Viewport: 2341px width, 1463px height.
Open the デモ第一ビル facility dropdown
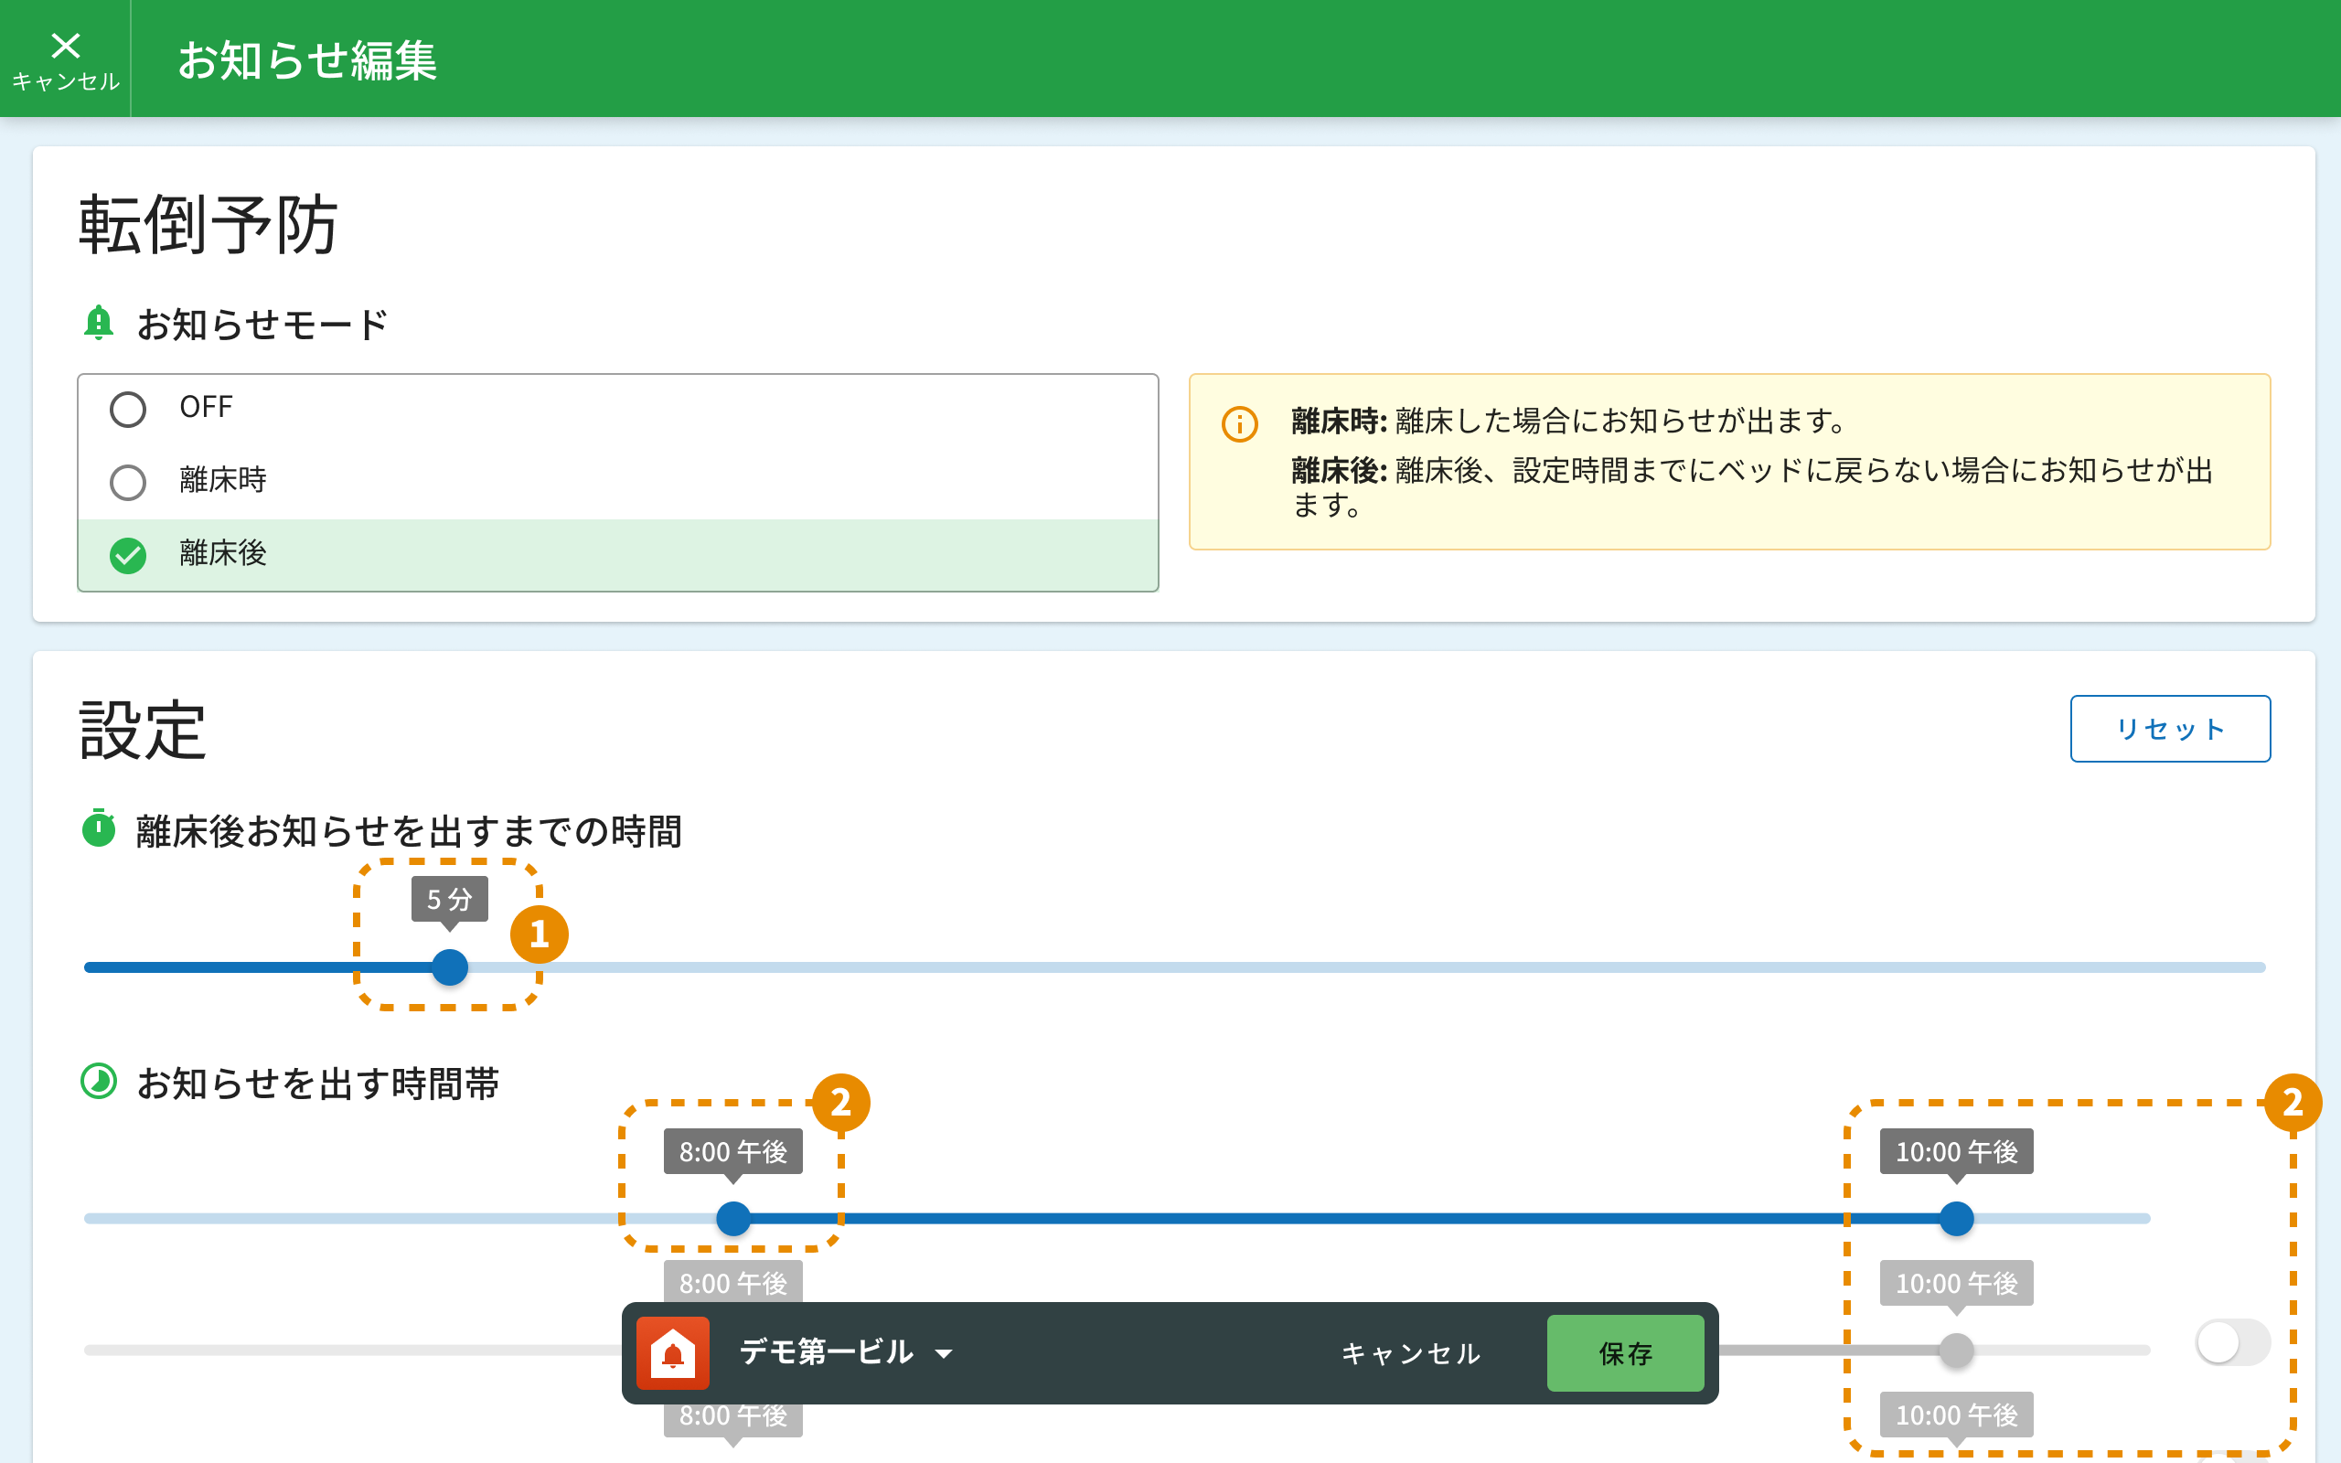(x=827, y=1352)
